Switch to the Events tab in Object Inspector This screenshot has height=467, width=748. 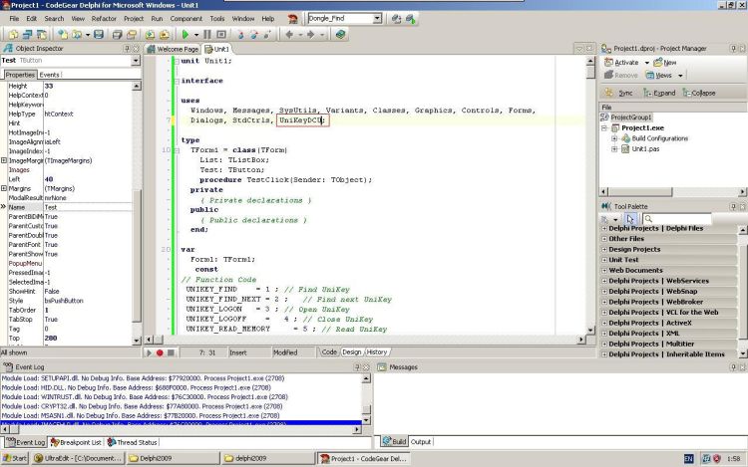point(50,75)
